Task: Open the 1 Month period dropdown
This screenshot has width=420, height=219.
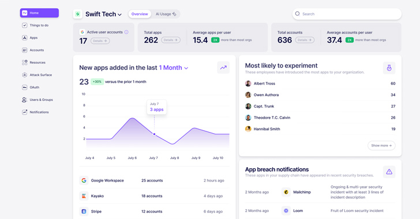Action: 174,68
